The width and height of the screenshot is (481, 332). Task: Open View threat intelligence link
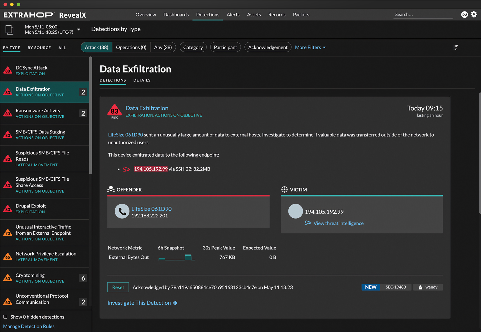tap(338, 223)
